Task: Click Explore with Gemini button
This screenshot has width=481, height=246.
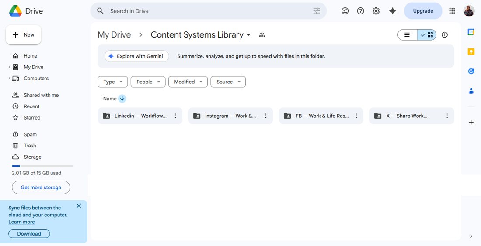Action: pyautogui.click(x=137, y=56)
